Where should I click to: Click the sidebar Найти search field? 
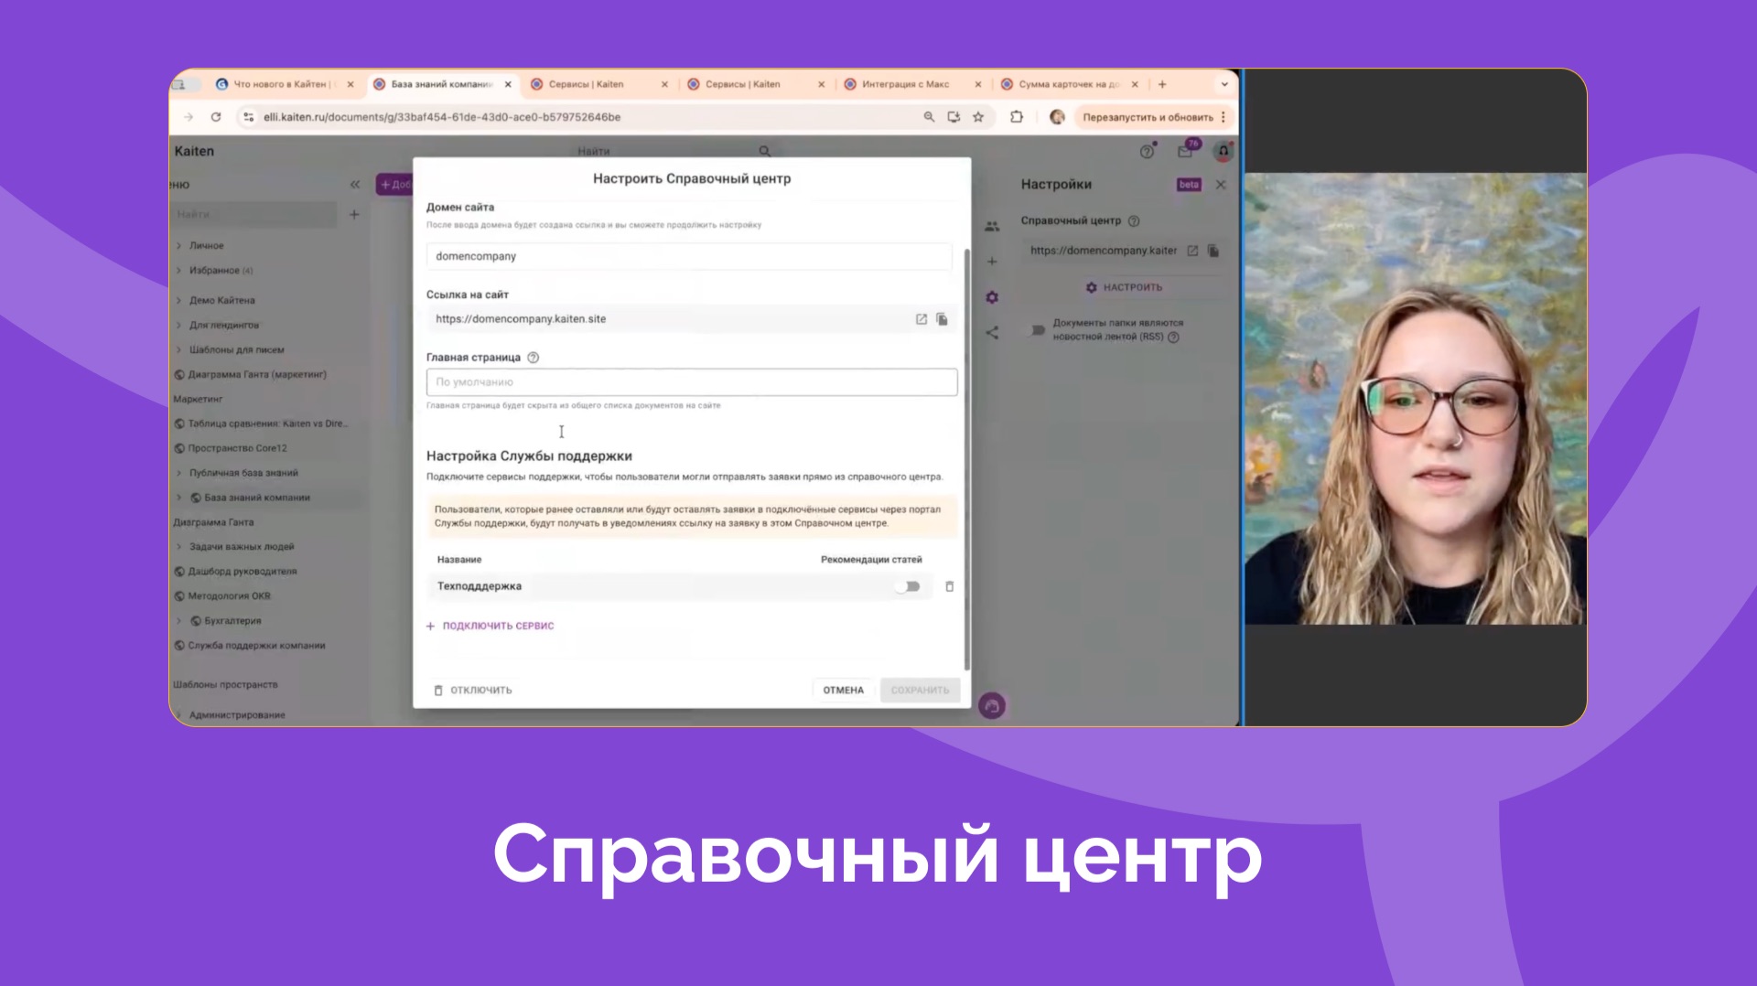coord(254,214)
